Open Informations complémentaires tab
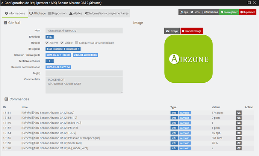259x156 pixels. (107, 14)
